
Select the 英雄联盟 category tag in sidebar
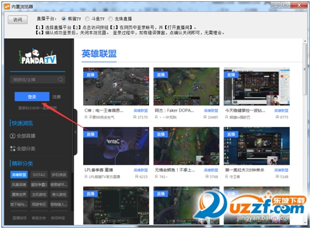coord(19,174)
